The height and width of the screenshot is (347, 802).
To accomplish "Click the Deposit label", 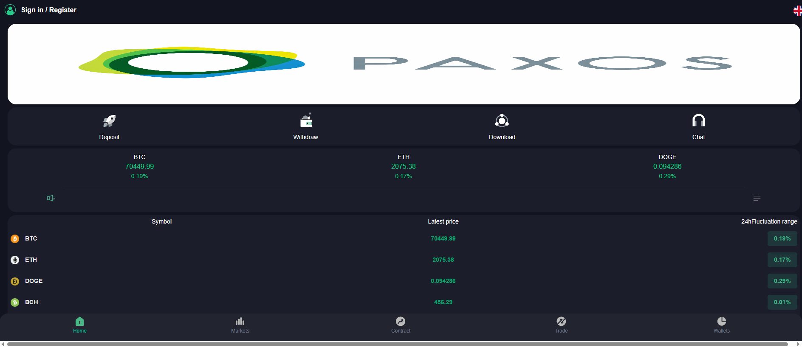I will [109, 137].
